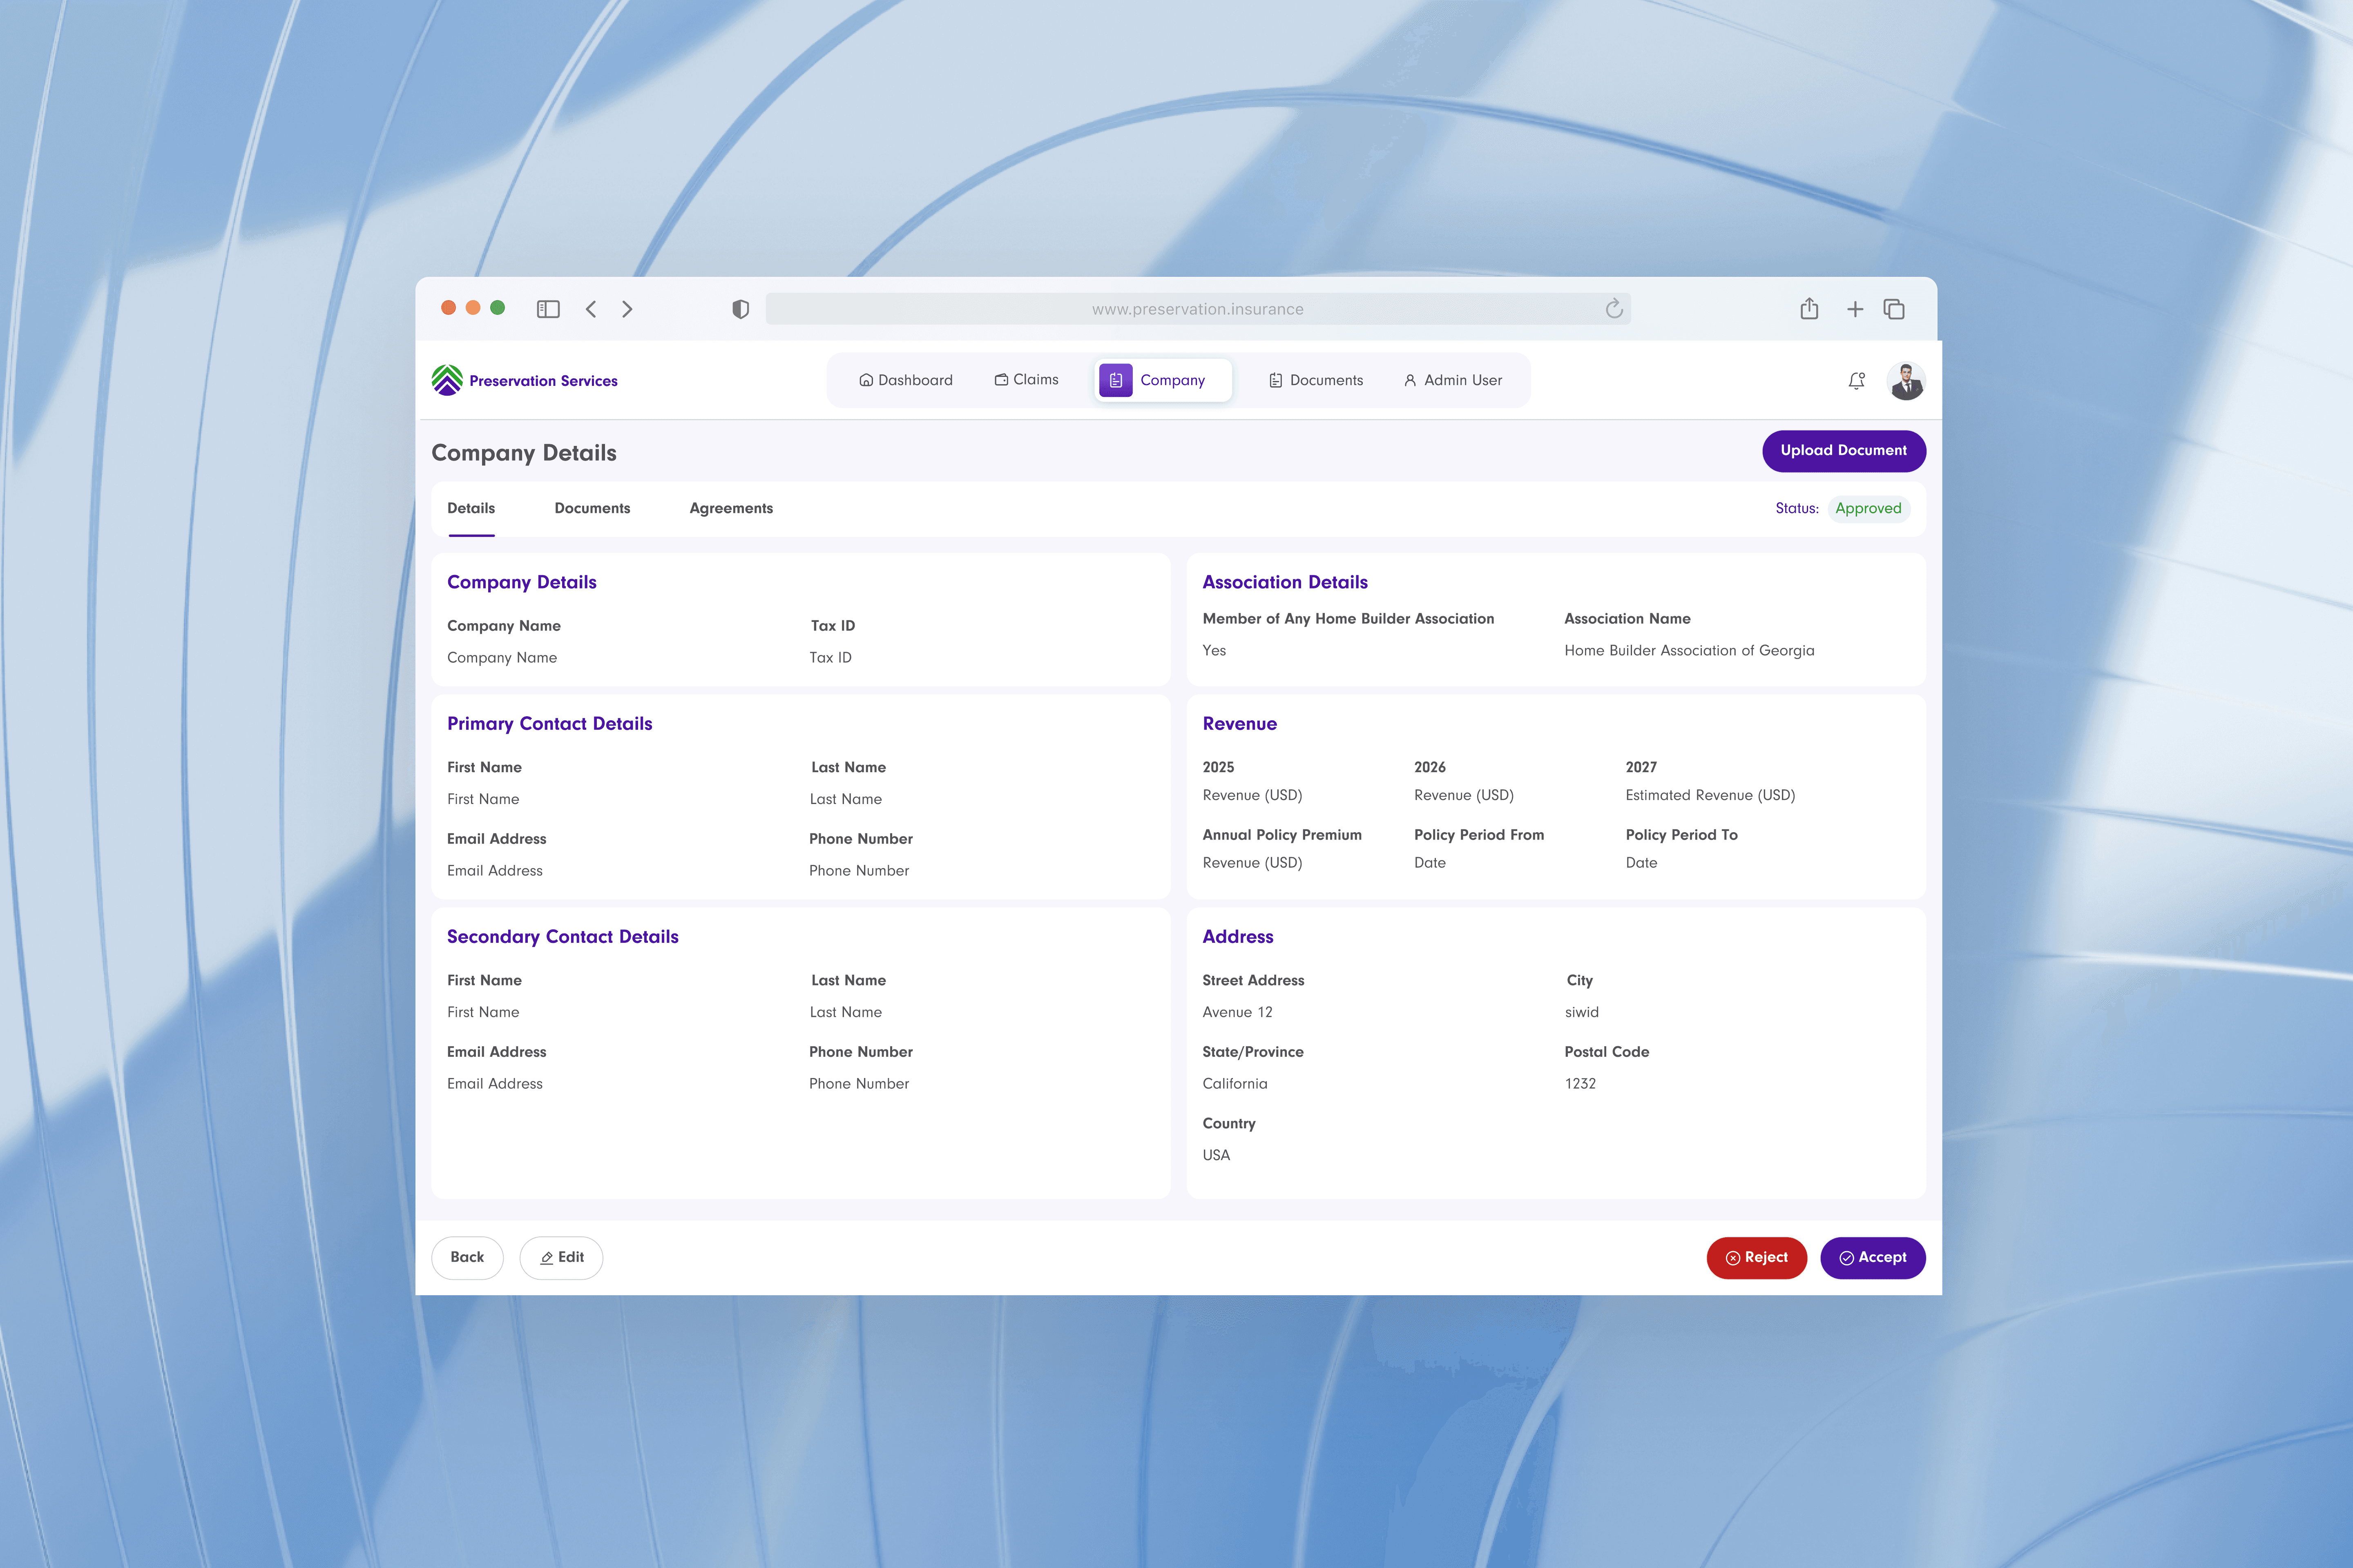Image resolution: width=2353 pixels, height=1568 pixels.
Task: Switch to the Documents sub-tab
Action: 592,508
